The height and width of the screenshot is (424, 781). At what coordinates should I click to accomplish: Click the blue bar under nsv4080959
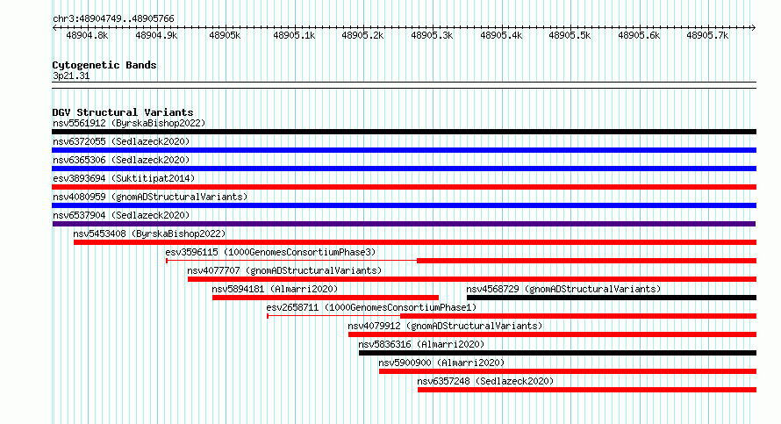click(x=404, y=205)
